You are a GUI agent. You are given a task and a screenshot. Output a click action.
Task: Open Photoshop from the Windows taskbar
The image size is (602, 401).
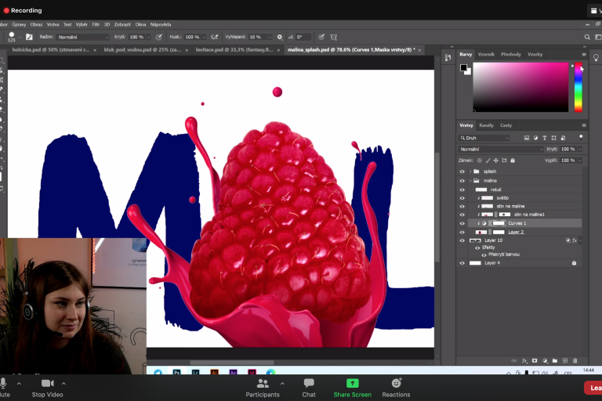(x=177, y=373)
